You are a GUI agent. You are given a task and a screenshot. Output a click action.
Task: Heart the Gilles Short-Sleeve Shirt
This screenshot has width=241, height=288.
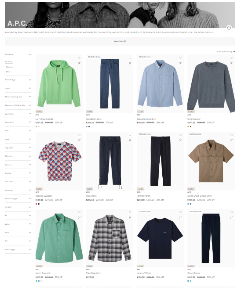click(231, 135)
